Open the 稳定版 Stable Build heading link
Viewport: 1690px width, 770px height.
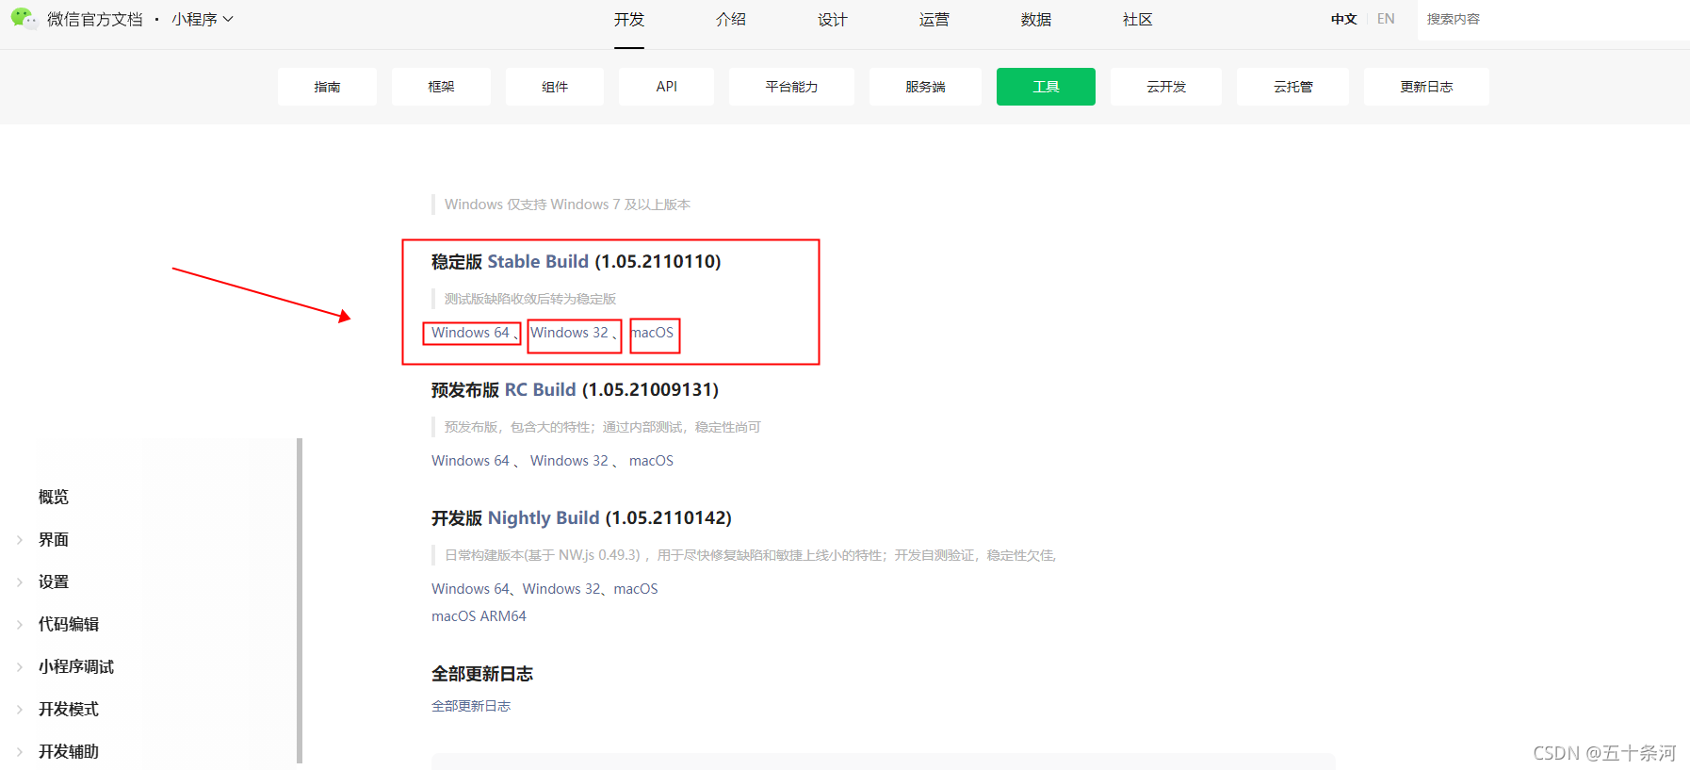[x=538, y=262]
